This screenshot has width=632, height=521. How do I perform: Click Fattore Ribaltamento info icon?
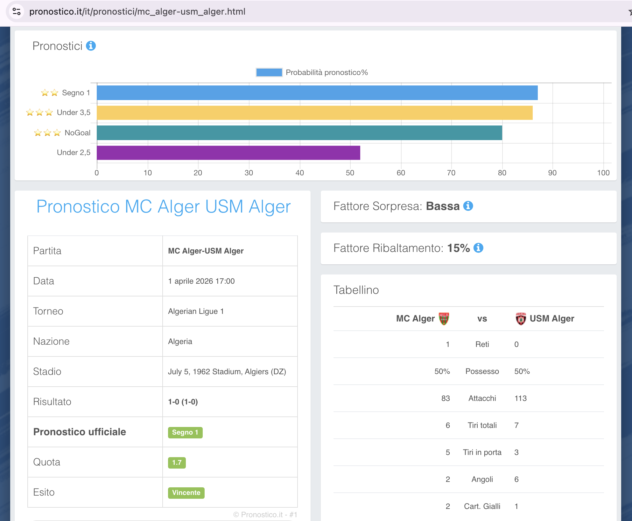coord(478,248)
